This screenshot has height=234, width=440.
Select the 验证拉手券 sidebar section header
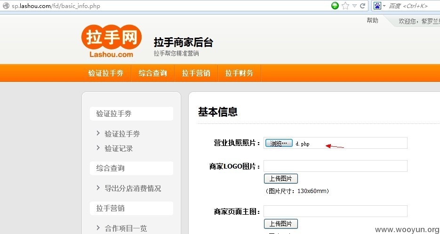click(131, 113)
